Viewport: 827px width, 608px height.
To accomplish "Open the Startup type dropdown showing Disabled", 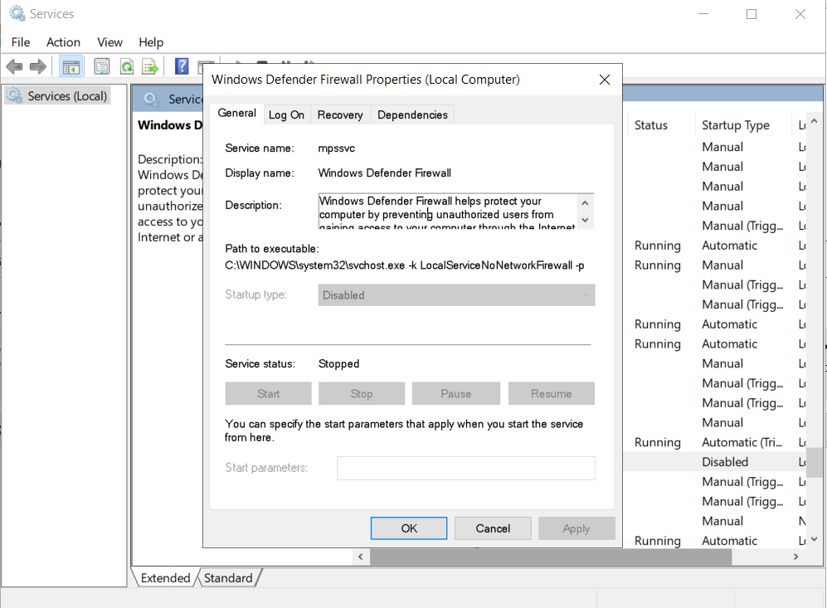I will (x=456, y=295).
